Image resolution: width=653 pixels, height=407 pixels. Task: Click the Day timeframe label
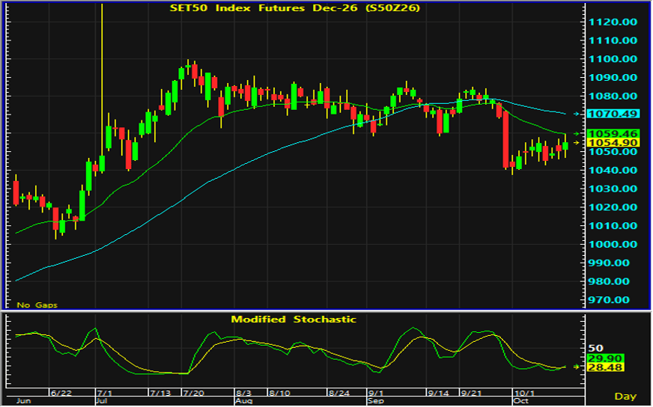click(625, 397)
